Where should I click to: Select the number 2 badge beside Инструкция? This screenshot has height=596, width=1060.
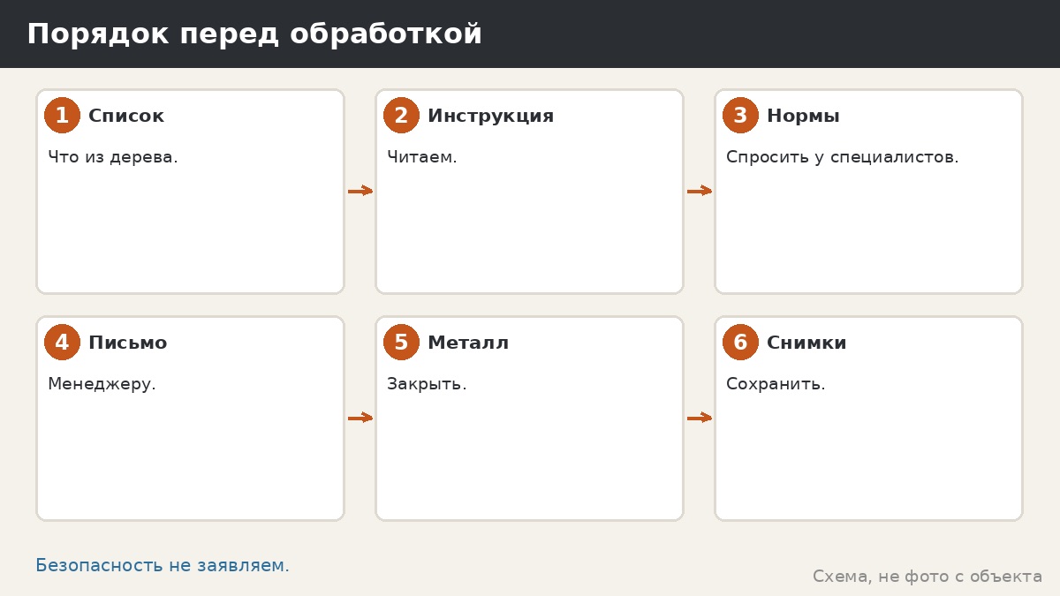401,116
